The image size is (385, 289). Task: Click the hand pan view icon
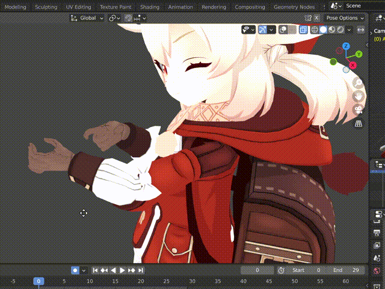click(x=359, y=96)
